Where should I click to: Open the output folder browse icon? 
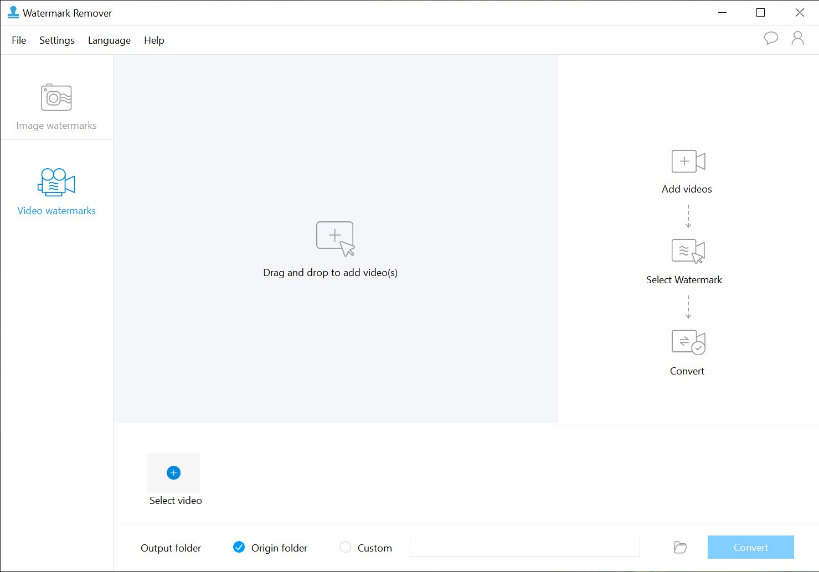click(680, 548)
